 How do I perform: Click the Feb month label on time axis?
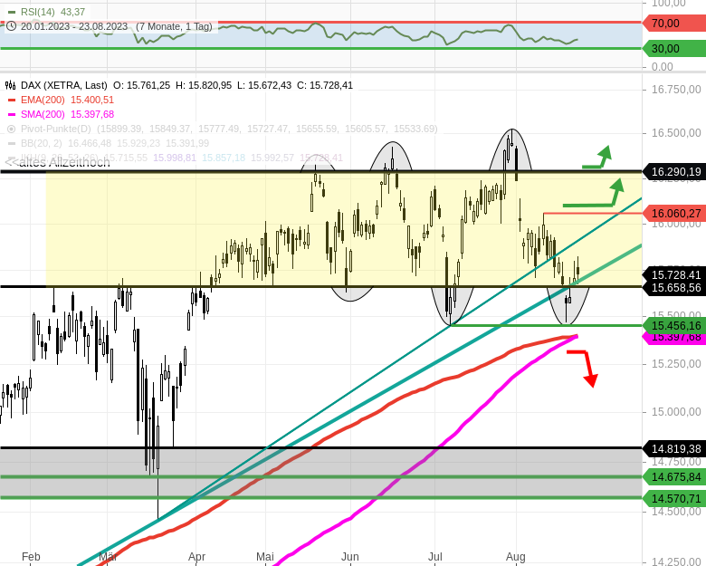pos(31,557)
